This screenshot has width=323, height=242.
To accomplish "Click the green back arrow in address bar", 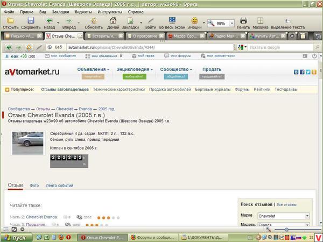I will point(9,47).
